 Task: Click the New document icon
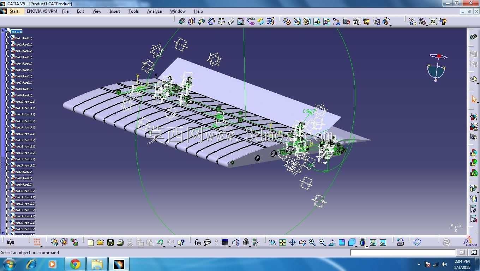pyautogui.click(x=91, y=242)
